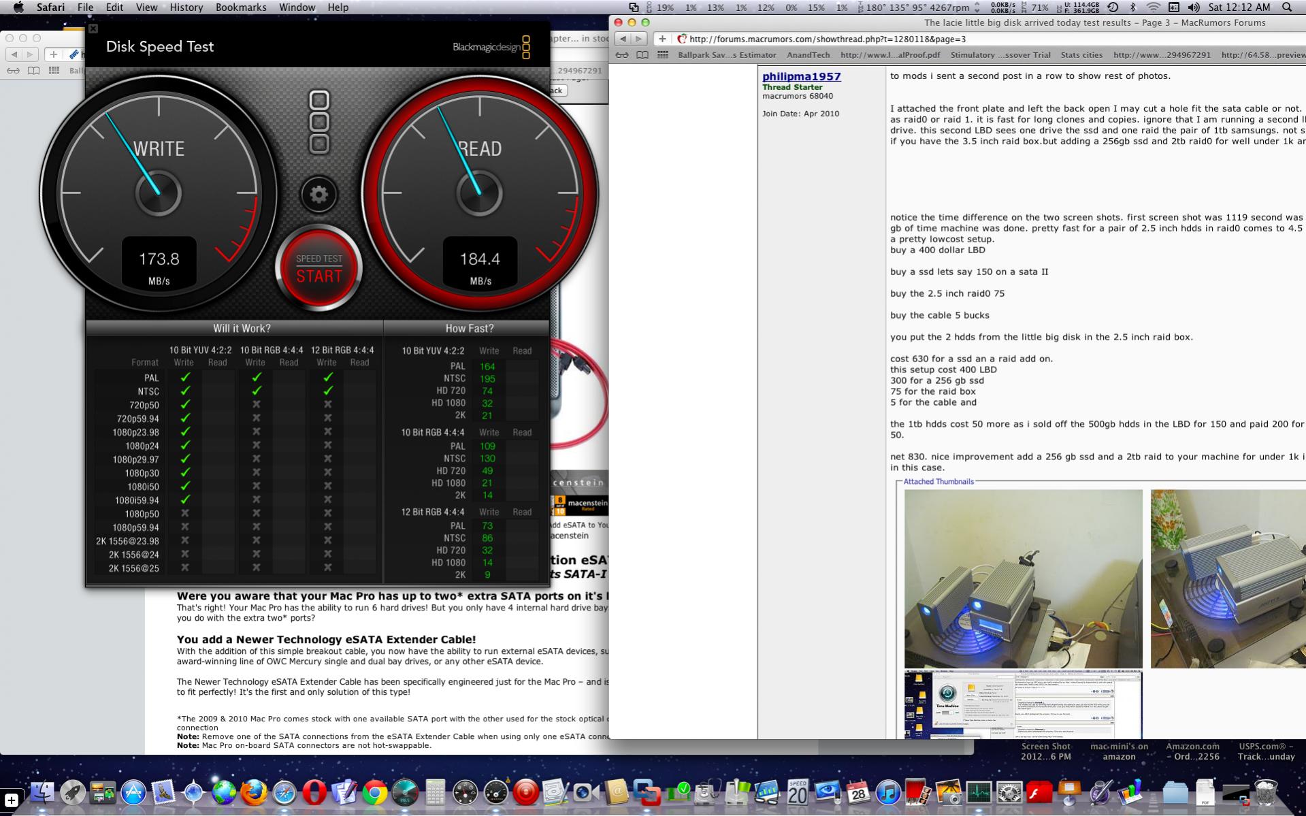
Task: Open philipma1957's forum profile link
Action: (x=802, y=76)
